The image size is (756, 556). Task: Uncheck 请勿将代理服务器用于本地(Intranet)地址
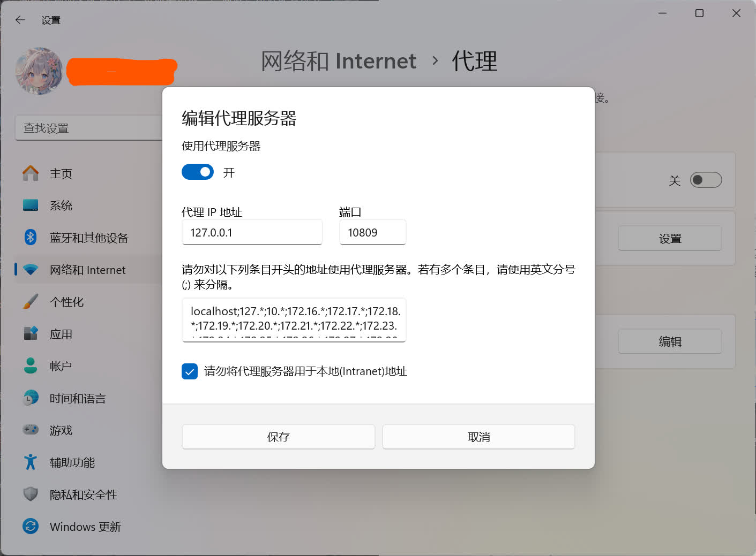pyautogui.click(x=190, y=371)
